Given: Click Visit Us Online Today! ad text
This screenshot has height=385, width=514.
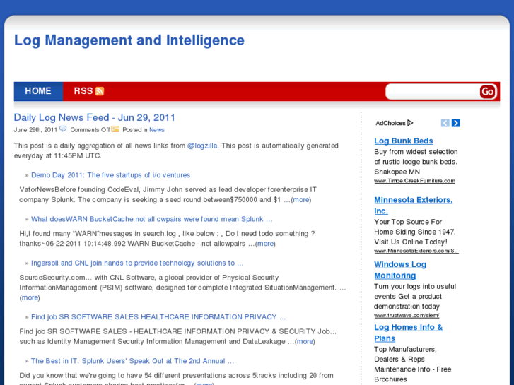Looking at the screenshot, I should (411, 242).
